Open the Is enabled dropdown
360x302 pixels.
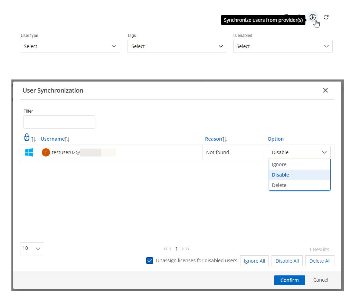coord(283,46)
